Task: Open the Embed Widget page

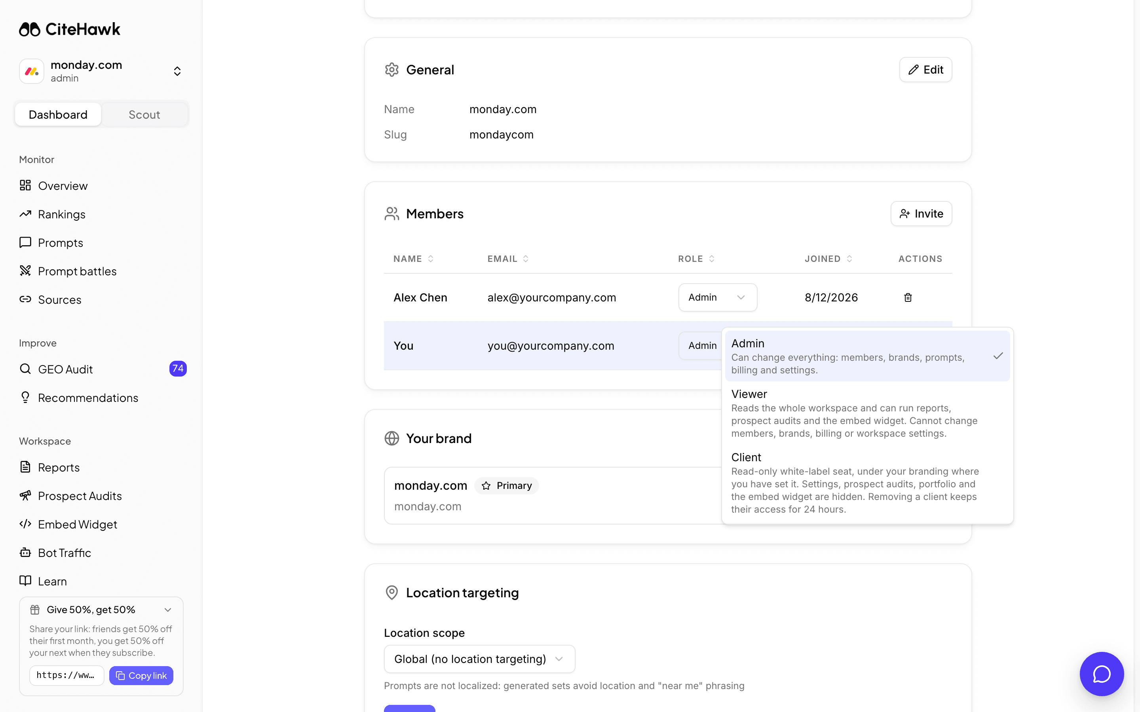Action: coord(77,524)
